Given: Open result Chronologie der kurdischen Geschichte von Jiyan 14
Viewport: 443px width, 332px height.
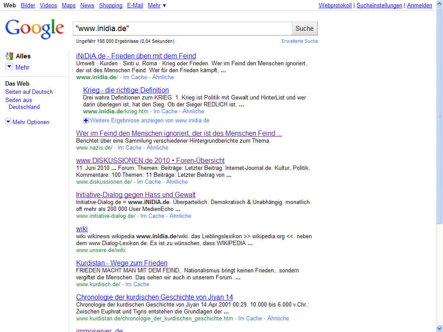Looking at the screenshot, I should [154, 297].
